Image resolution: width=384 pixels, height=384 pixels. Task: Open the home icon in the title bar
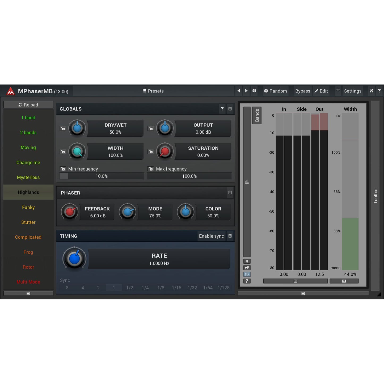click(371, 91)
